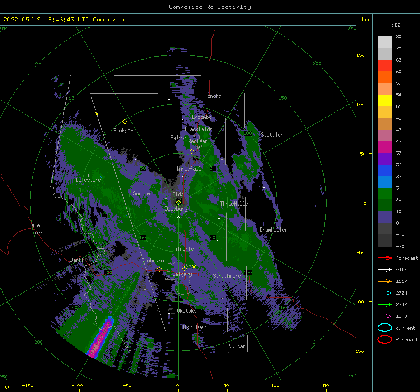Click the Strathmore label
Screen dimensions: 420x392
click(x=227, y=276)
